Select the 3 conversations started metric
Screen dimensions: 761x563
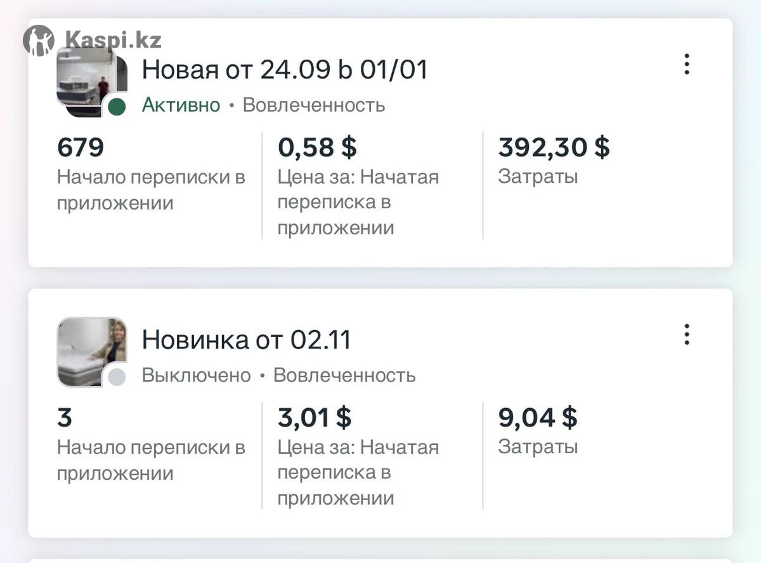coord(65,418)
